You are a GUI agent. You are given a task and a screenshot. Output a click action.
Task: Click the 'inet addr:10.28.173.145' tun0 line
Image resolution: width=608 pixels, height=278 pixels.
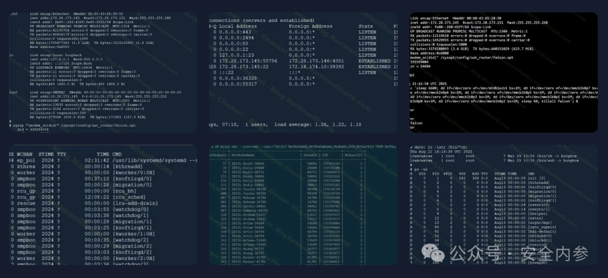click(98, 97)
